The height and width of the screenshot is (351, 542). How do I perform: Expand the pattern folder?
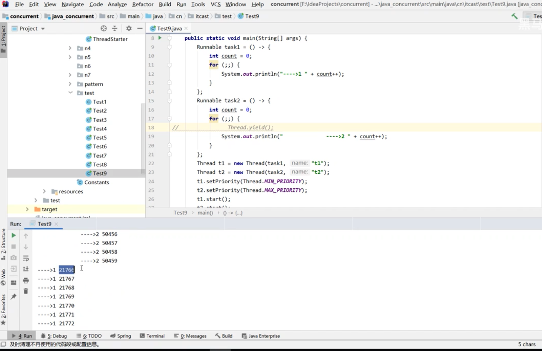tap(70, 84)
